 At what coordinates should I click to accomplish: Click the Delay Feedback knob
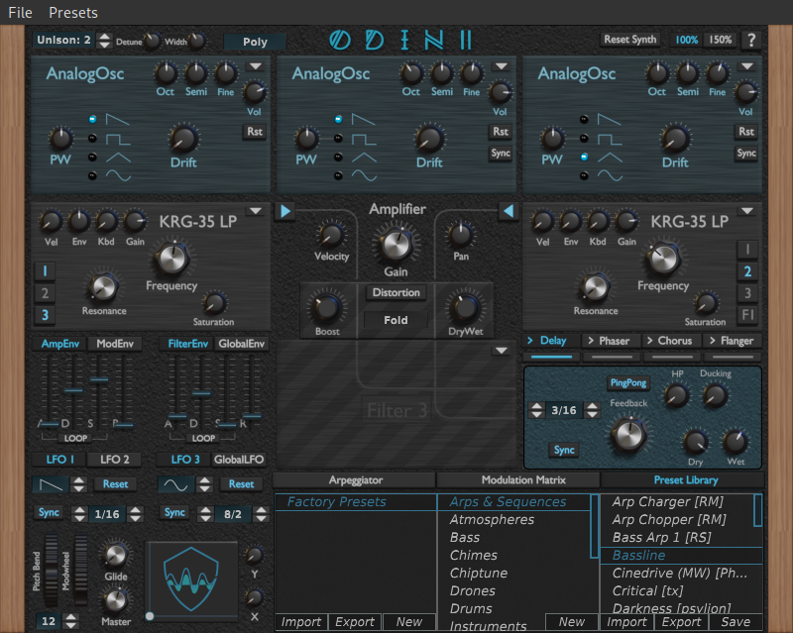click(x=628, y=435)
